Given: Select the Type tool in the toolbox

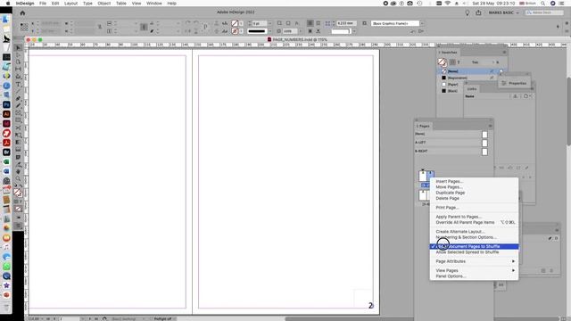Looking at the screenshot, I should (18, 84).
